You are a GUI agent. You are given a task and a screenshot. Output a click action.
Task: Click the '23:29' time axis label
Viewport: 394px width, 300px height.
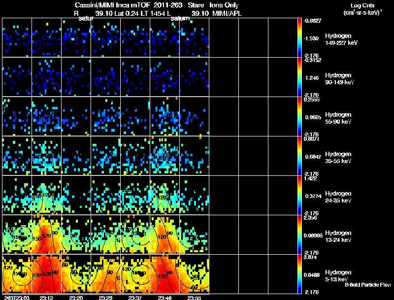105,298
